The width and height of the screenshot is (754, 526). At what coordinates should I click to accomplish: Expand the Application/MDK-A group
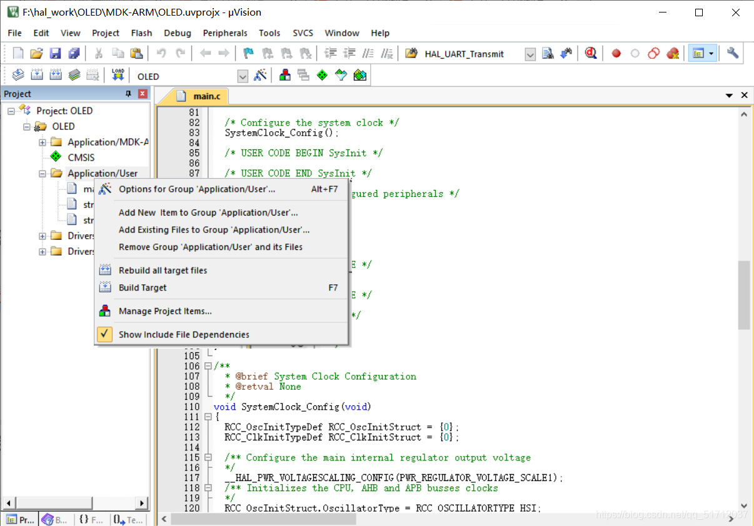[43, 142]
